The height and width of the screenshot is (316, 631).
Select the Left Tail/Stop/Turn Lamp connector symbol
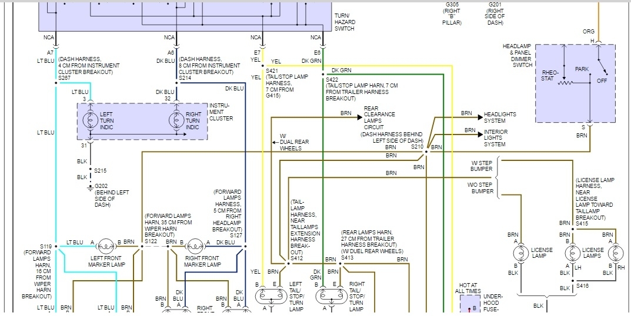click(271, 297)
